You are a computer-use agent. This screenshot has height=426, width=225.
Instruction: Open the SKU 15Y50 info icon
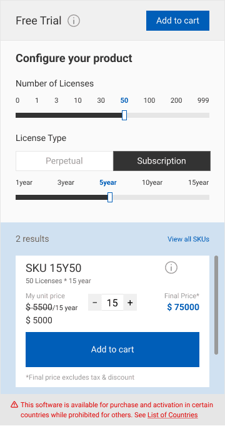pos(171,268)
